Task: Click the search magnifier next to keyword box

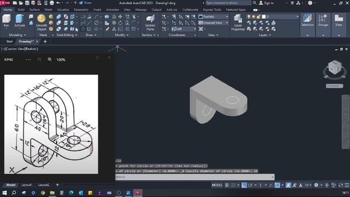Action: pos(254,3)
